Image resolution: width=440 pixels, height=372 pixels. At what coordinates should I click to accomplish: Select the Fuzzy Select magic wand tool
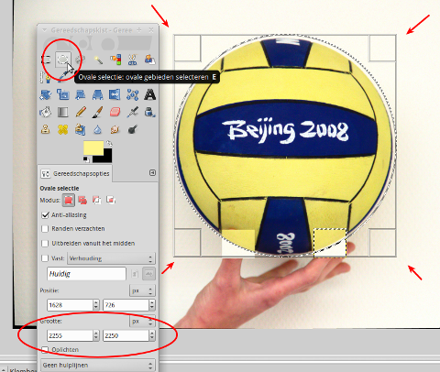(x=98, y=60)
